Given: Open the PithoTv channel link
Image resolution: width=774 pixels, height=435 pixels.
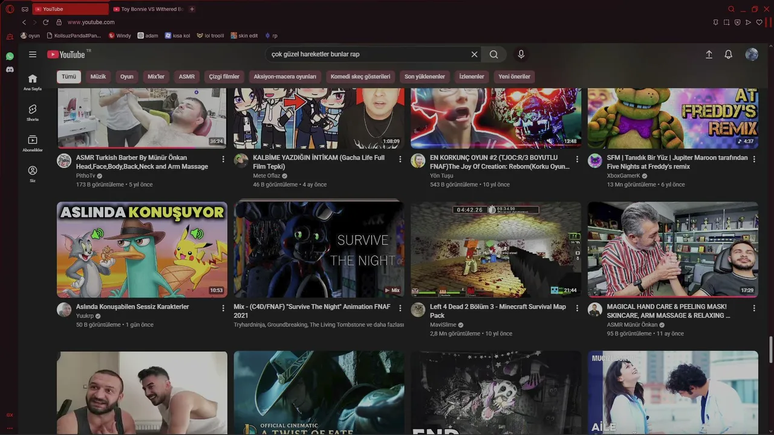Looking at the screenshot, I should click(x=86, y=176).
